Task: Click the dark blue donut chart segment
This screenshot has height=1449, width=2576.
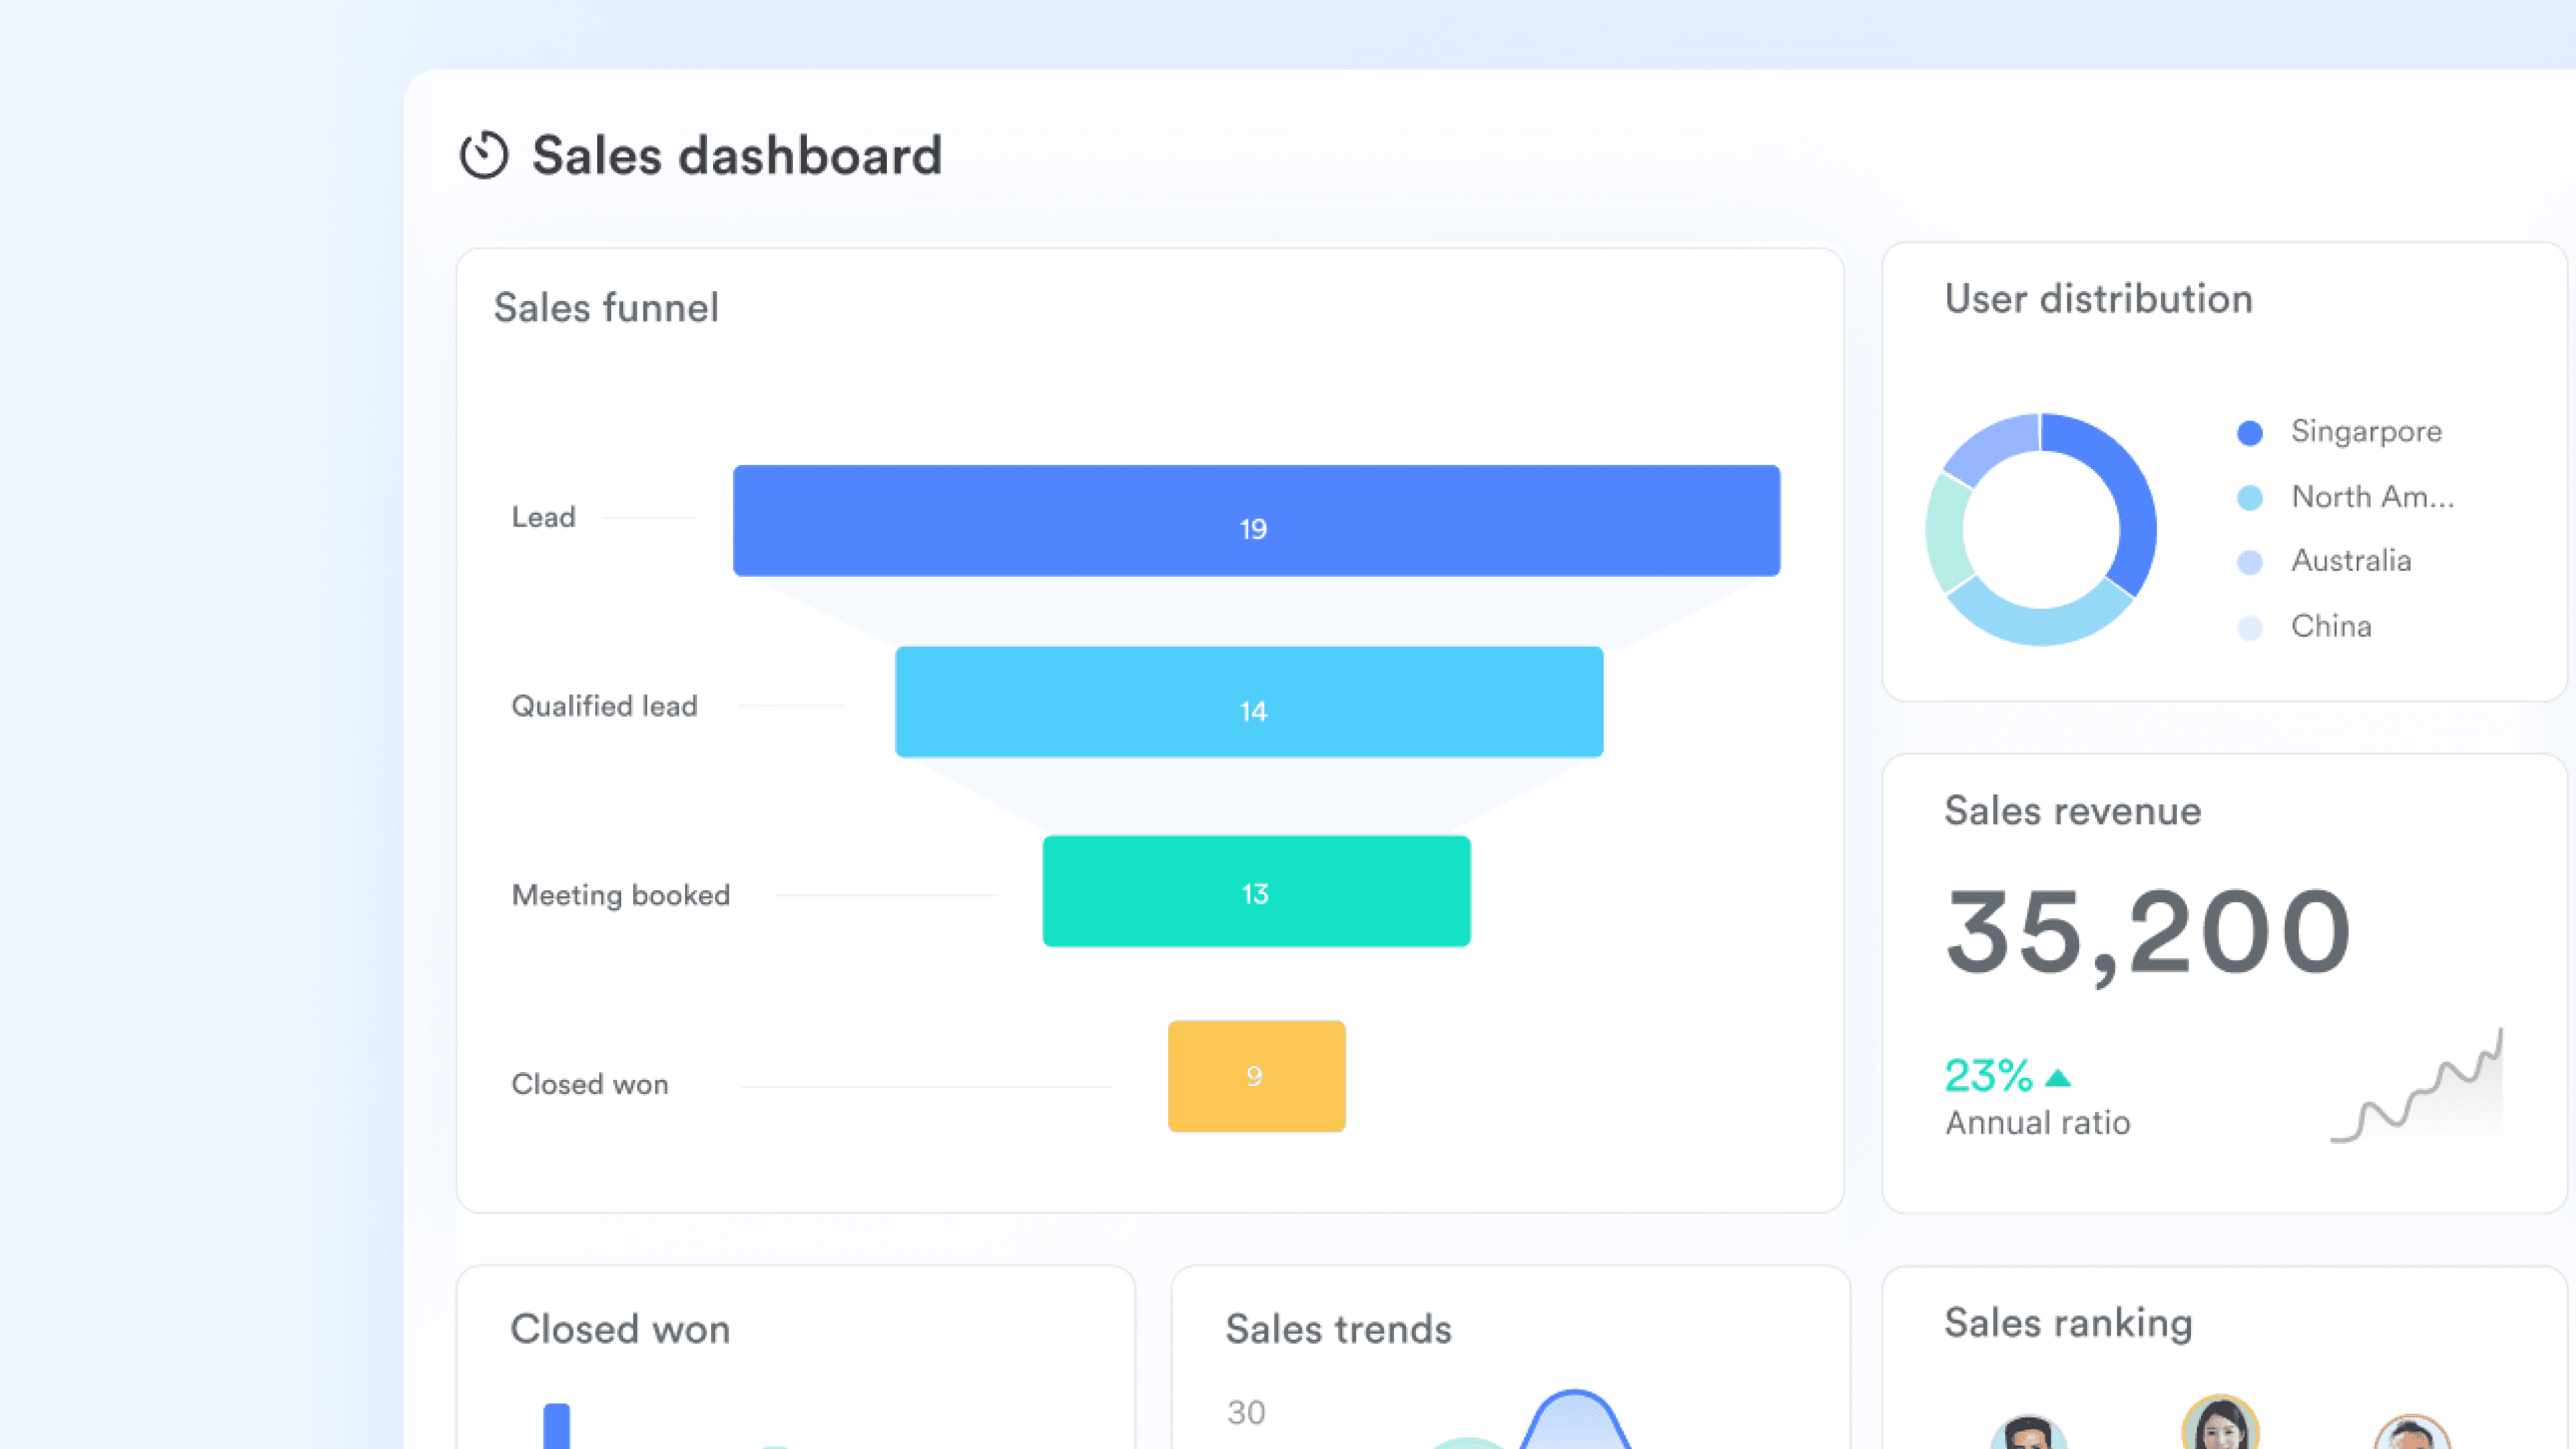Action: (2130, 495)
